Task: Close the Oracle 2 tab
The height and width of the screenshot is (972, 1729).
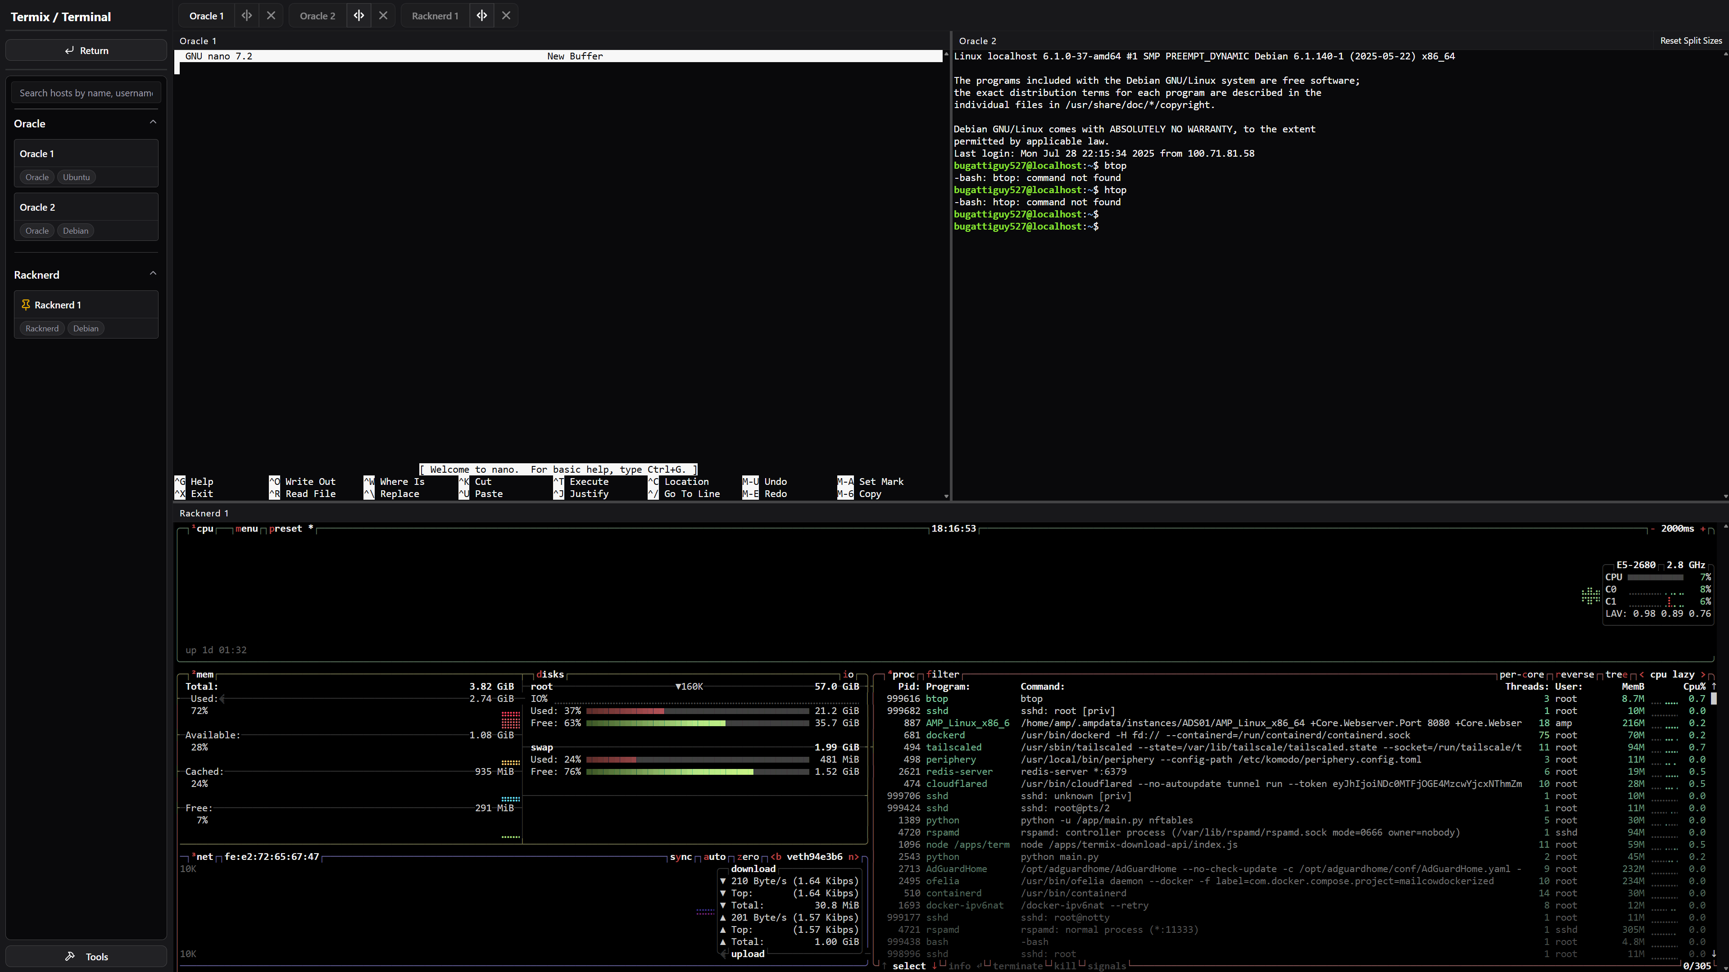Action: 382,15
